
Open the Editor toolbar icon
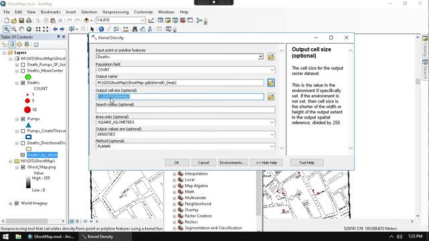pyautogui.click(x=151, y=21)
